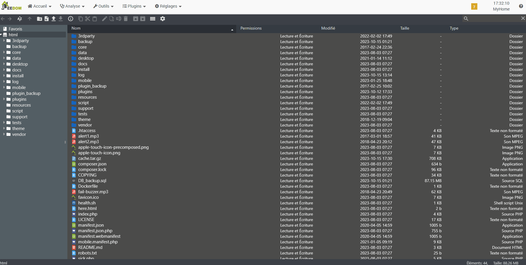526x265 pixels.
Task: Open the Accueil menu
Action: [40, 6]
